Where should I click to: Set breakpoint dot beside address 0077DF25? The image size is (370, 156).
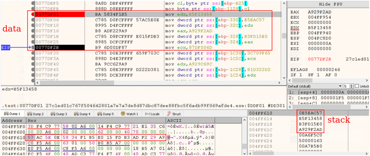[x=33, y=42]
